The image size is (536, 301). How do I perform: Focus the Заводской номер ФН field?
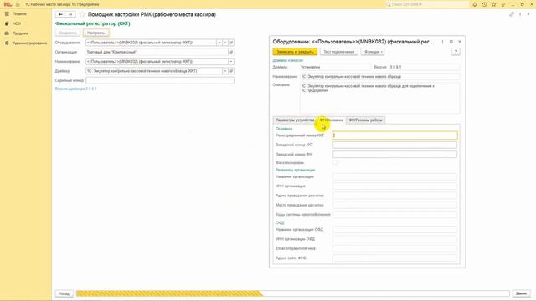394,155
